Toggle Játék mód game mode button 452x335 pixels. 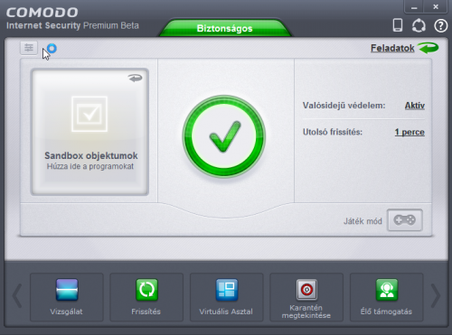pyautogui.click(x=405, y=220)
